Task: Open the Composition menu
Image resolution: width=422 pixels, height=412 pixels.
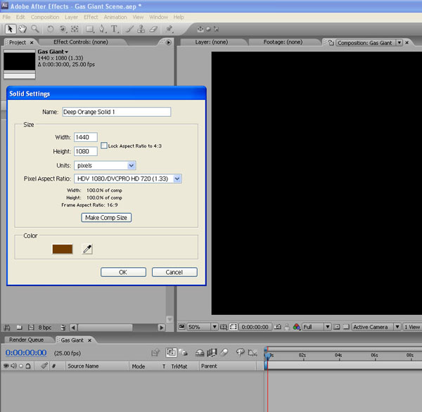Action: pyautogui.click(x=45, y=17)
